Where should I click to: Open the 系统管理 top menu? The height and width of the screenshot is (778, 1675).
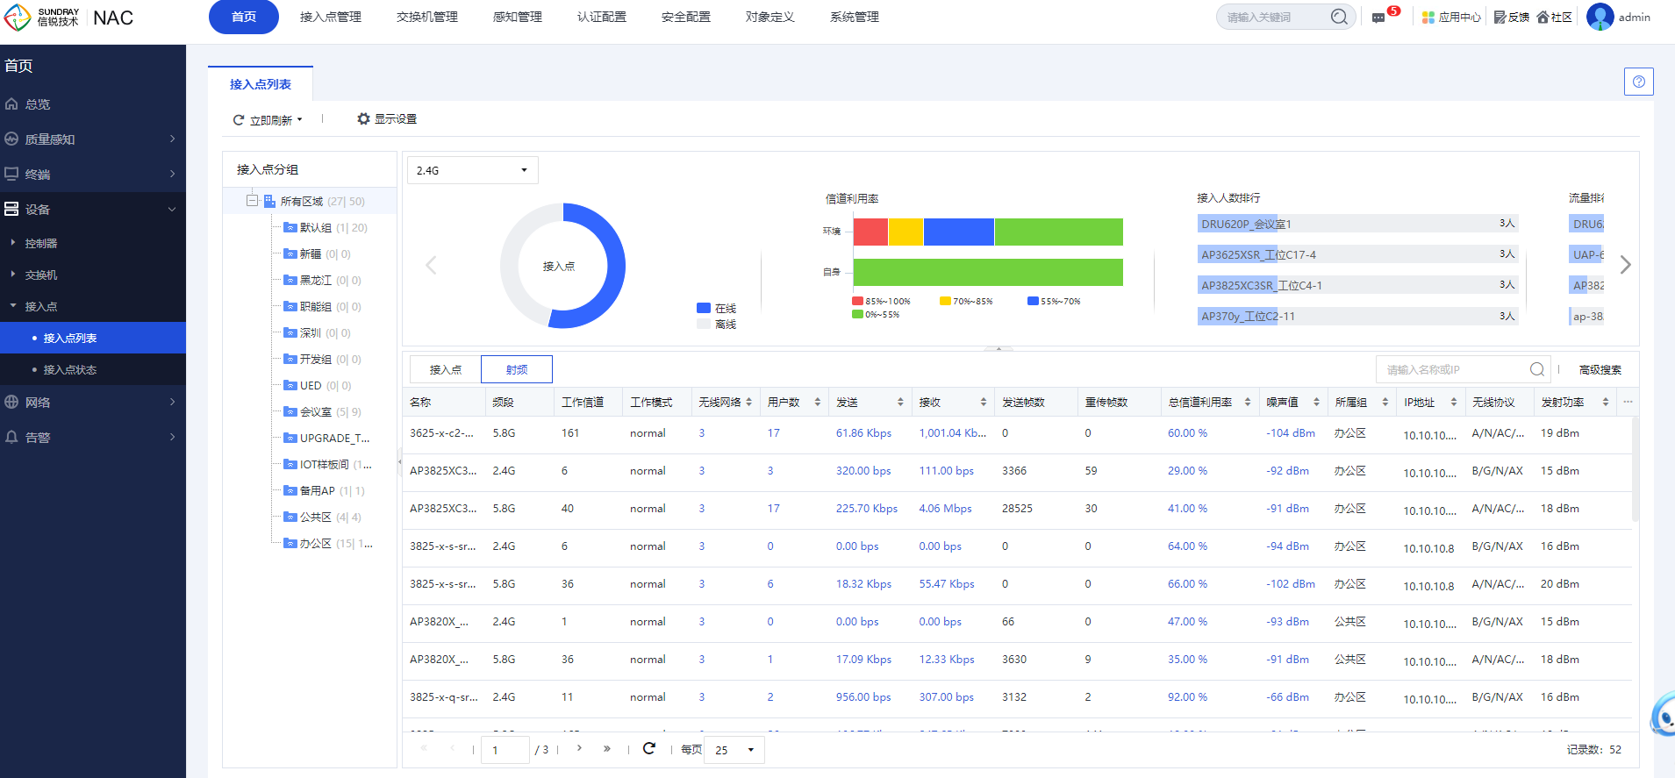855,18
